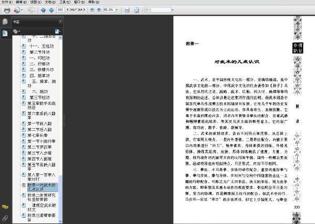Open the 帮助 (Help) menu
This screenshot has height=224, width=315.
(x=94, y=2)
